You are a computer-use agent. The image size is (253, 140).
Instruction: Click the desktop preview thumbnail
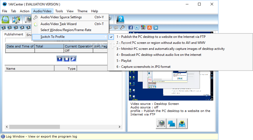[171, 86]
